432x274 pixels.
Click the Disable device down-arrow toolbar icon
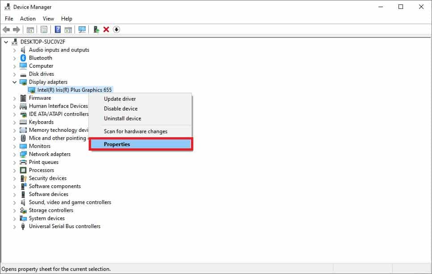(x=116, y=29)
